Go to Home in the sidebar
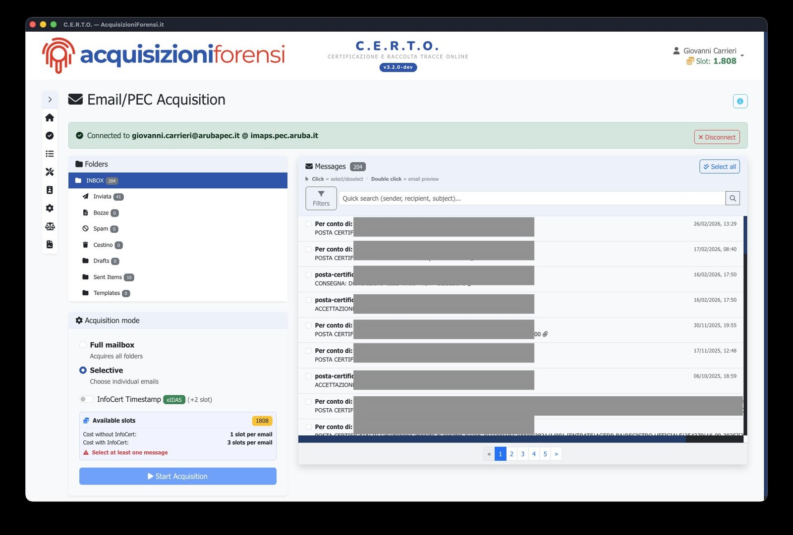Viewport: 793px width, 535px height. [50, 117]
